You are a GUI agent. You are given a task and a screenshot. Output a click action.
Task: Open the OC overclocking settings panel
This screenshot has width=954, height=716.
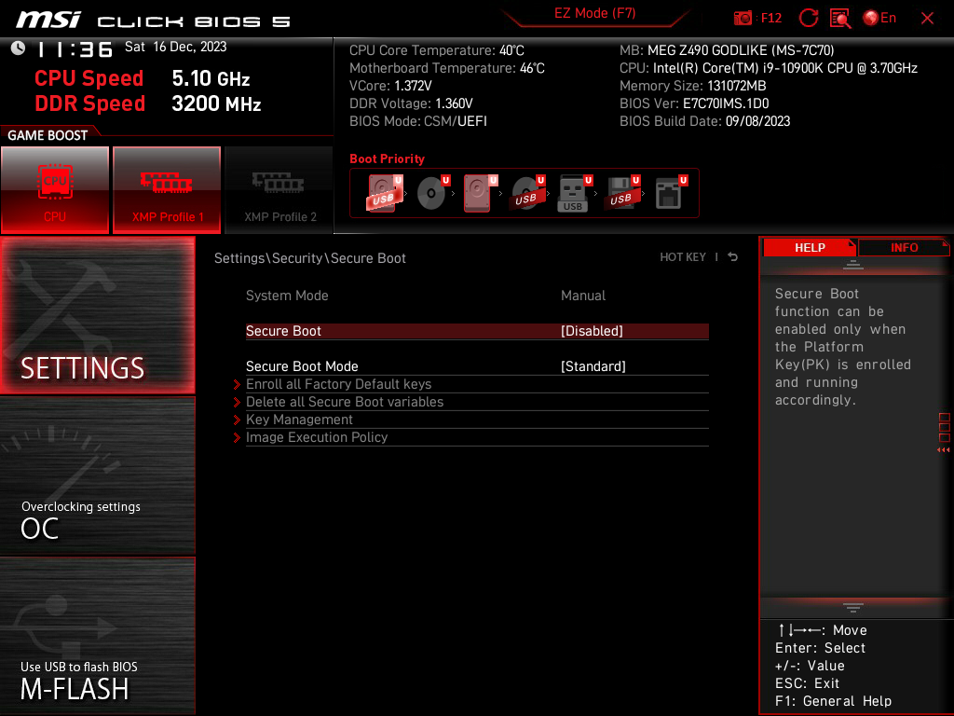(97, 476)
